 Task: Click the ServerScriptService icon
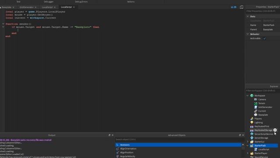[252, 134]
